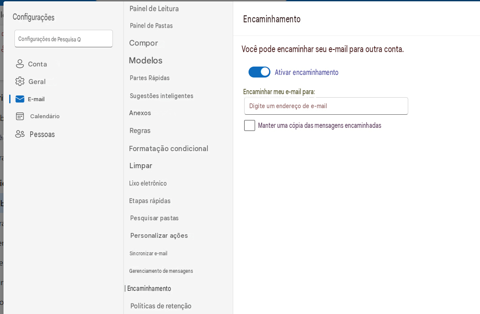Select the Encaminhamento menu entry

pos(149,289)
